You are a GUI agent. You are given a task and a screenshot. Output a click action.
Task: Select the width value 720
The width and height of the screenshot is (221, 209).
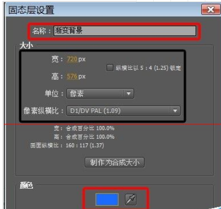click(x=72, y=59)
